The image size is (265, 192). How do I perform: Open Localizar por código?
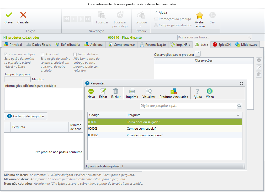120,19
